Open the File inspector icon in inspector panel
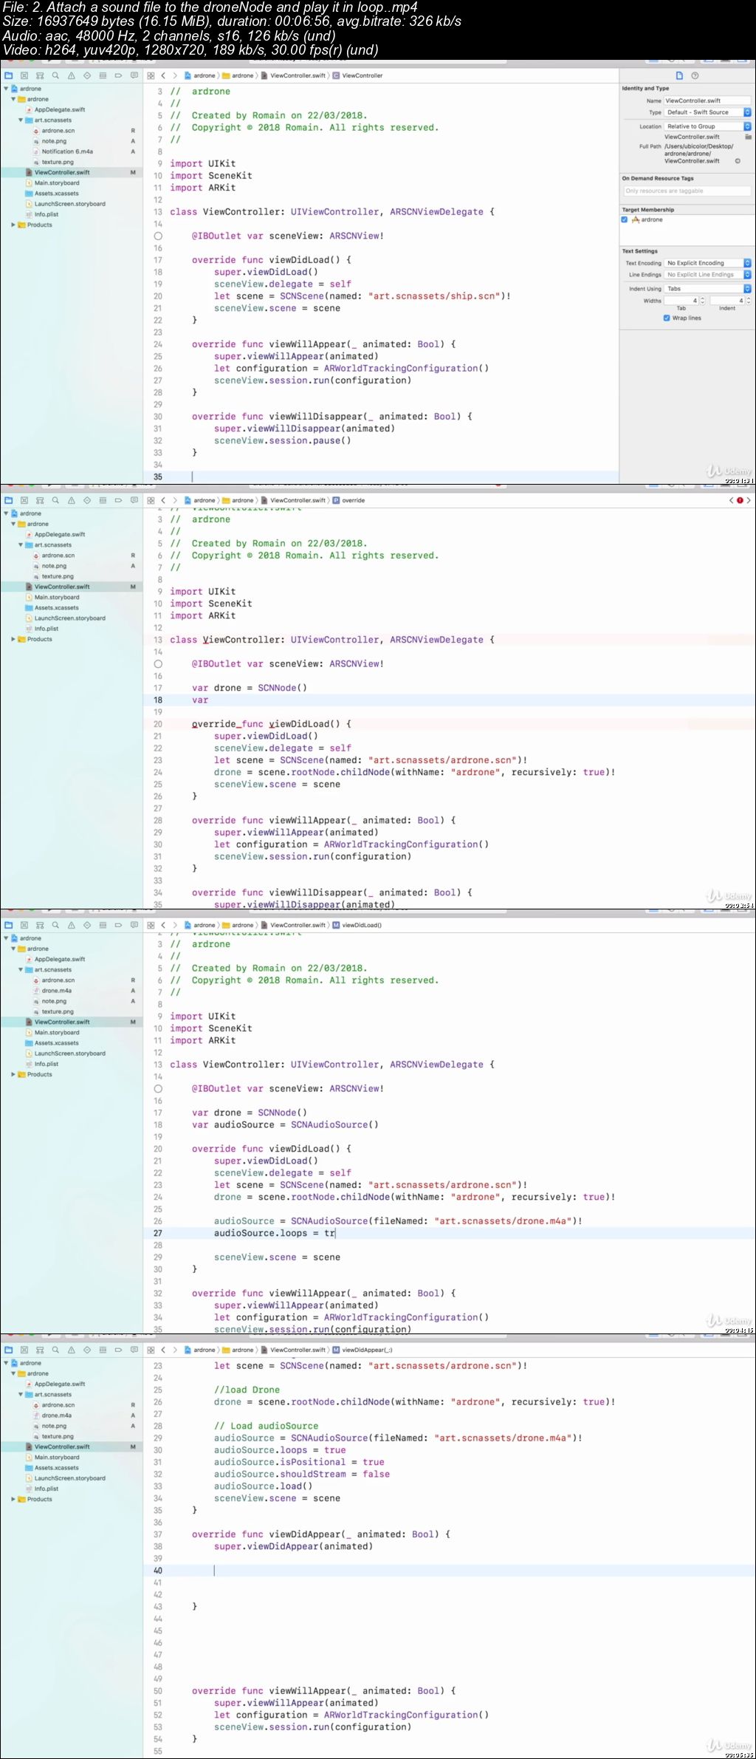 679,75
